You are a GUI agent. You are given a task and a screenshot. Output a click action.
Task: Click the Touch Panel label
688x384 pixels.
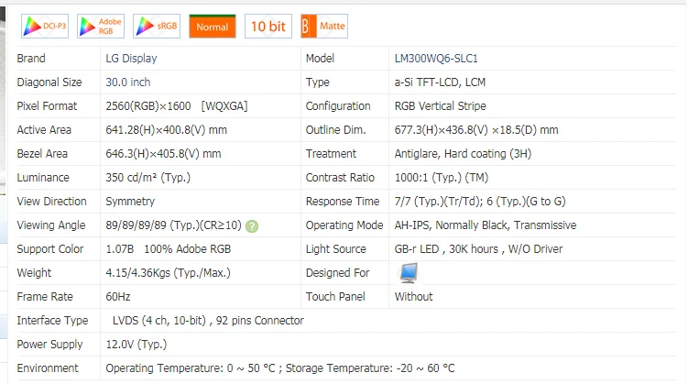click(x=335, y=297)
